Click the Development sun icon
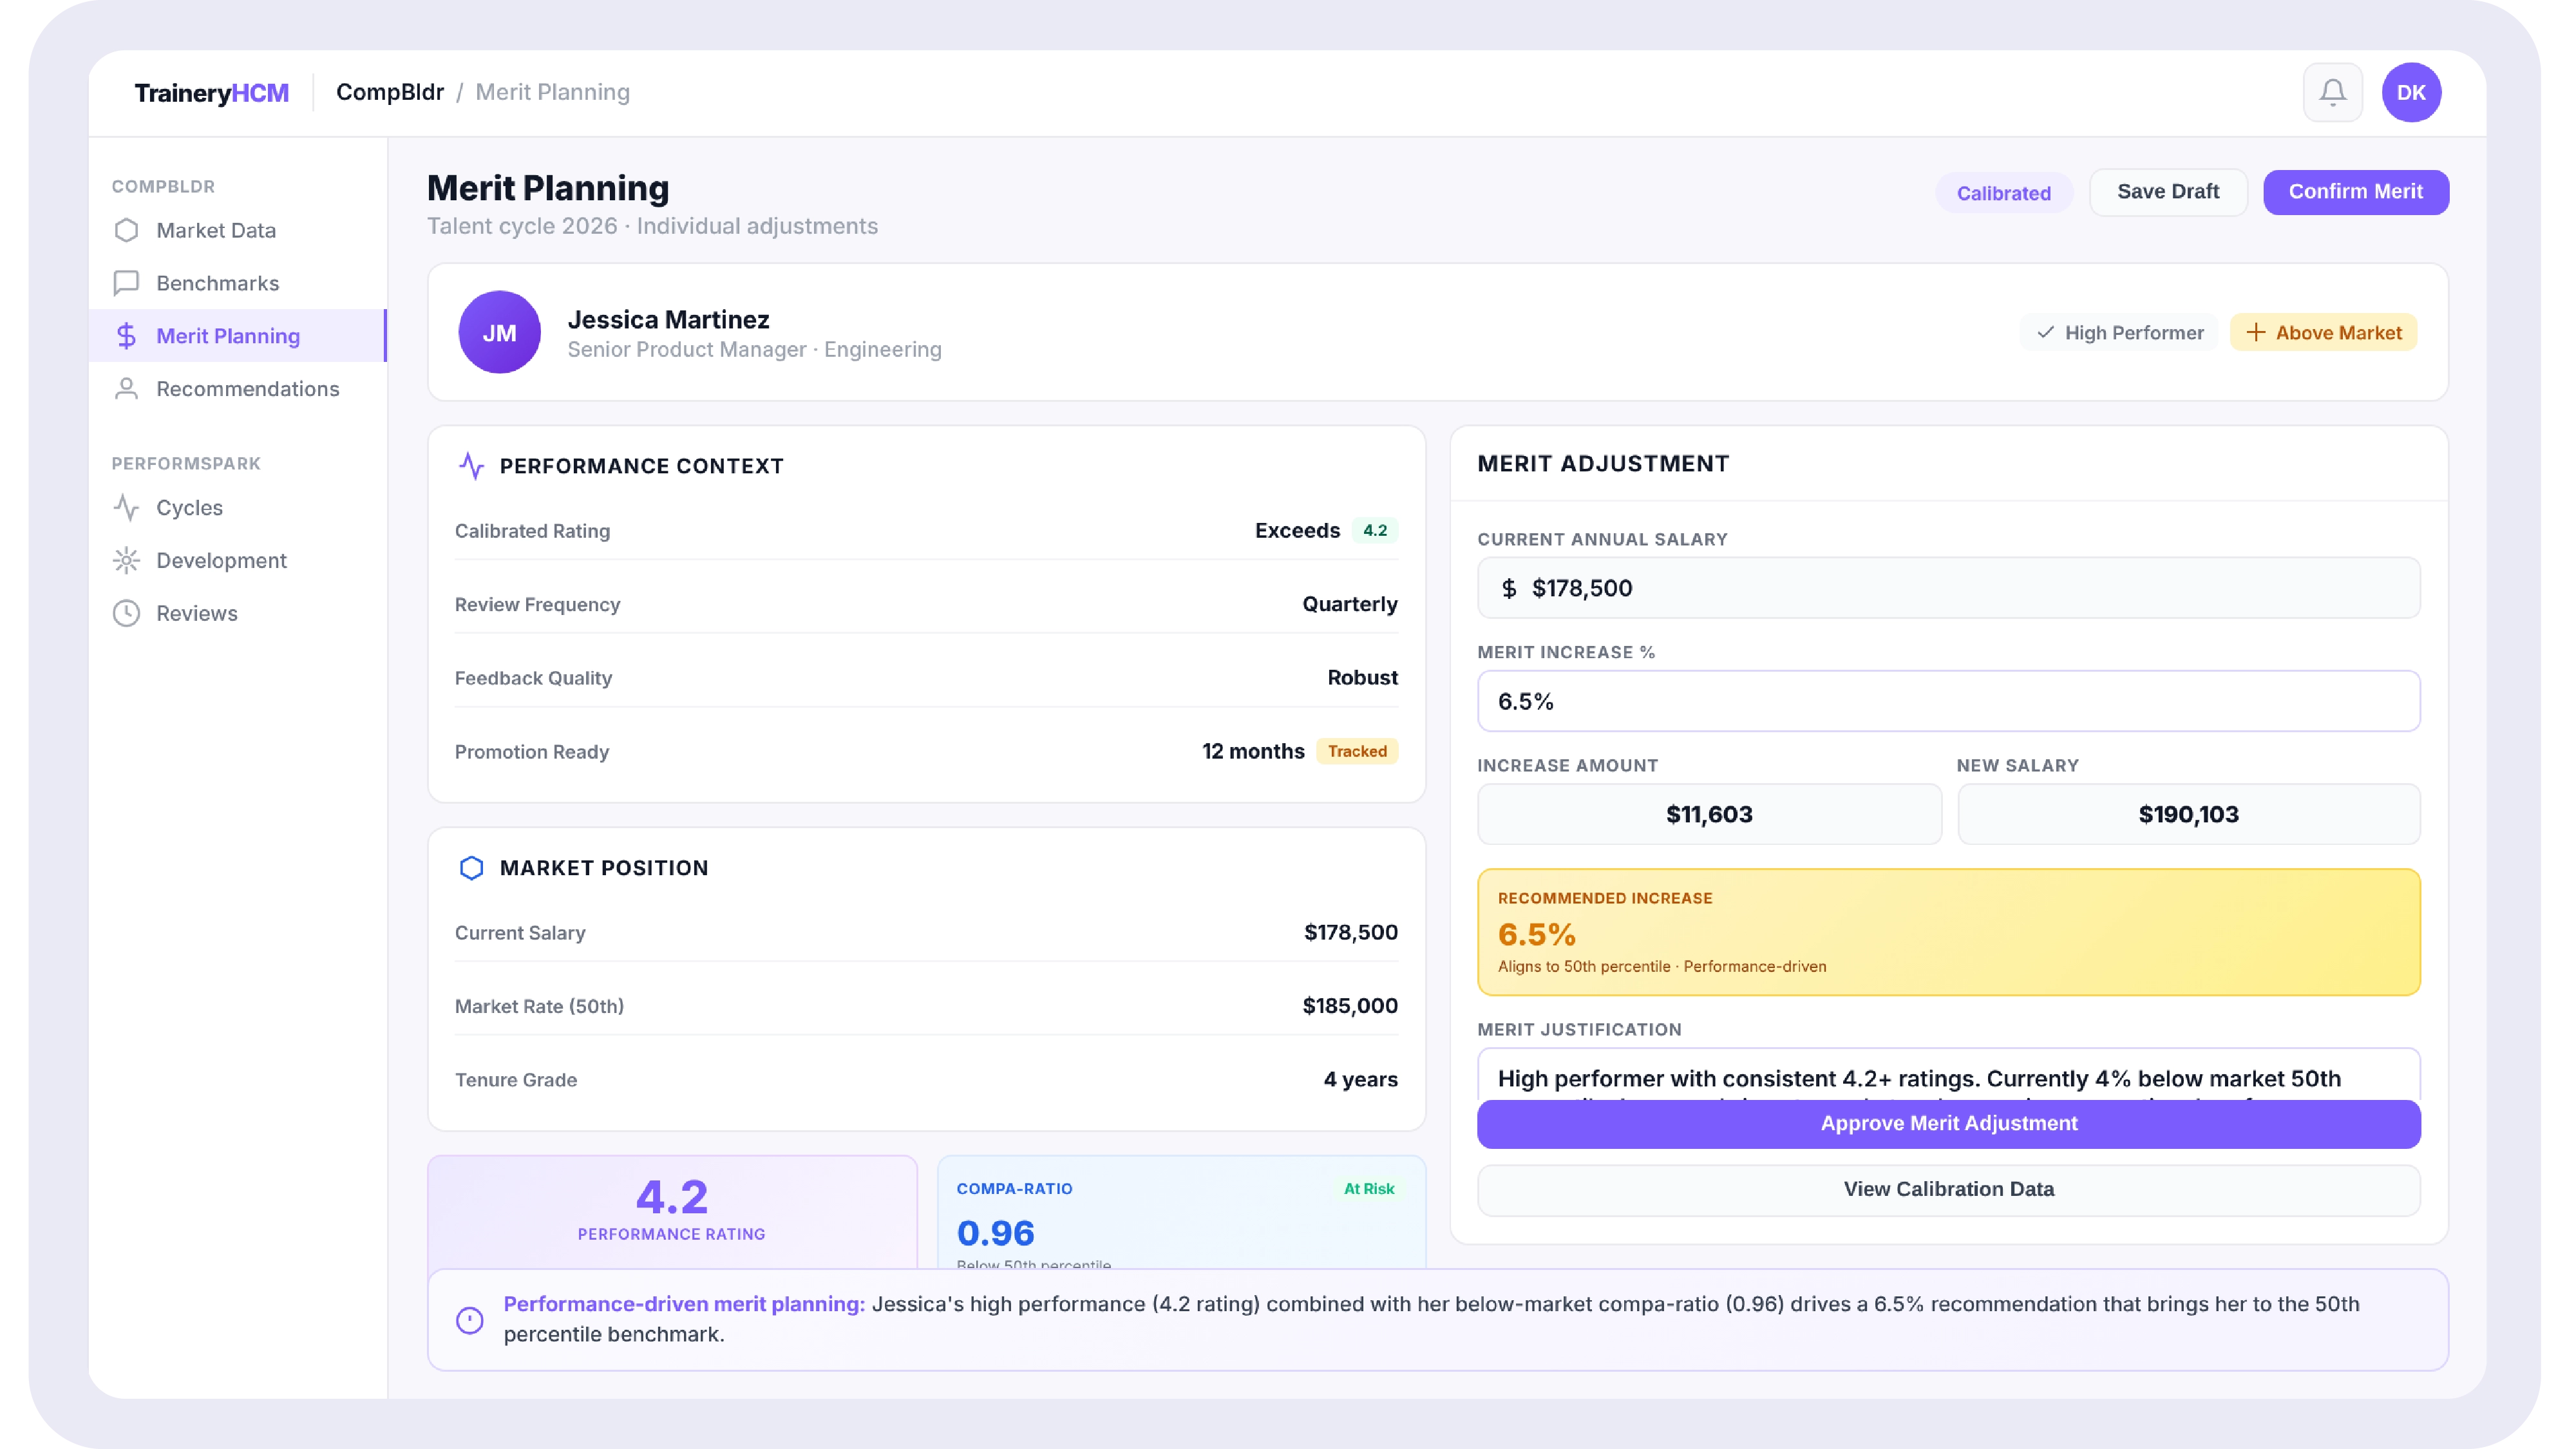This screenshot has height=1449, width=2576. pos(126,560)
